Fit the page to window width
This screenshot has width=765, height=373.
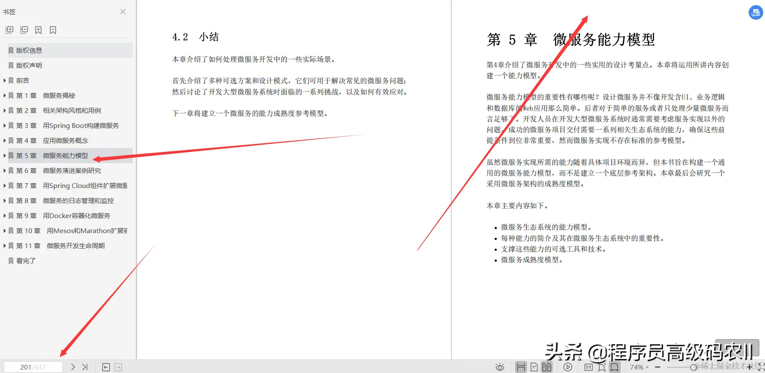click(615, 367)
